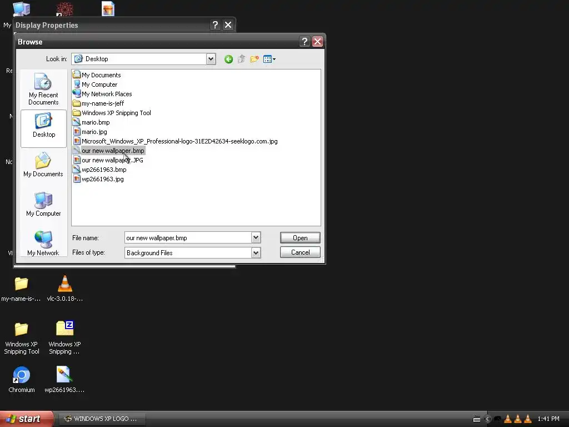Select the red web-pattern shortcut desktop icon
The image size is (569, 427).
coord(64,9)
